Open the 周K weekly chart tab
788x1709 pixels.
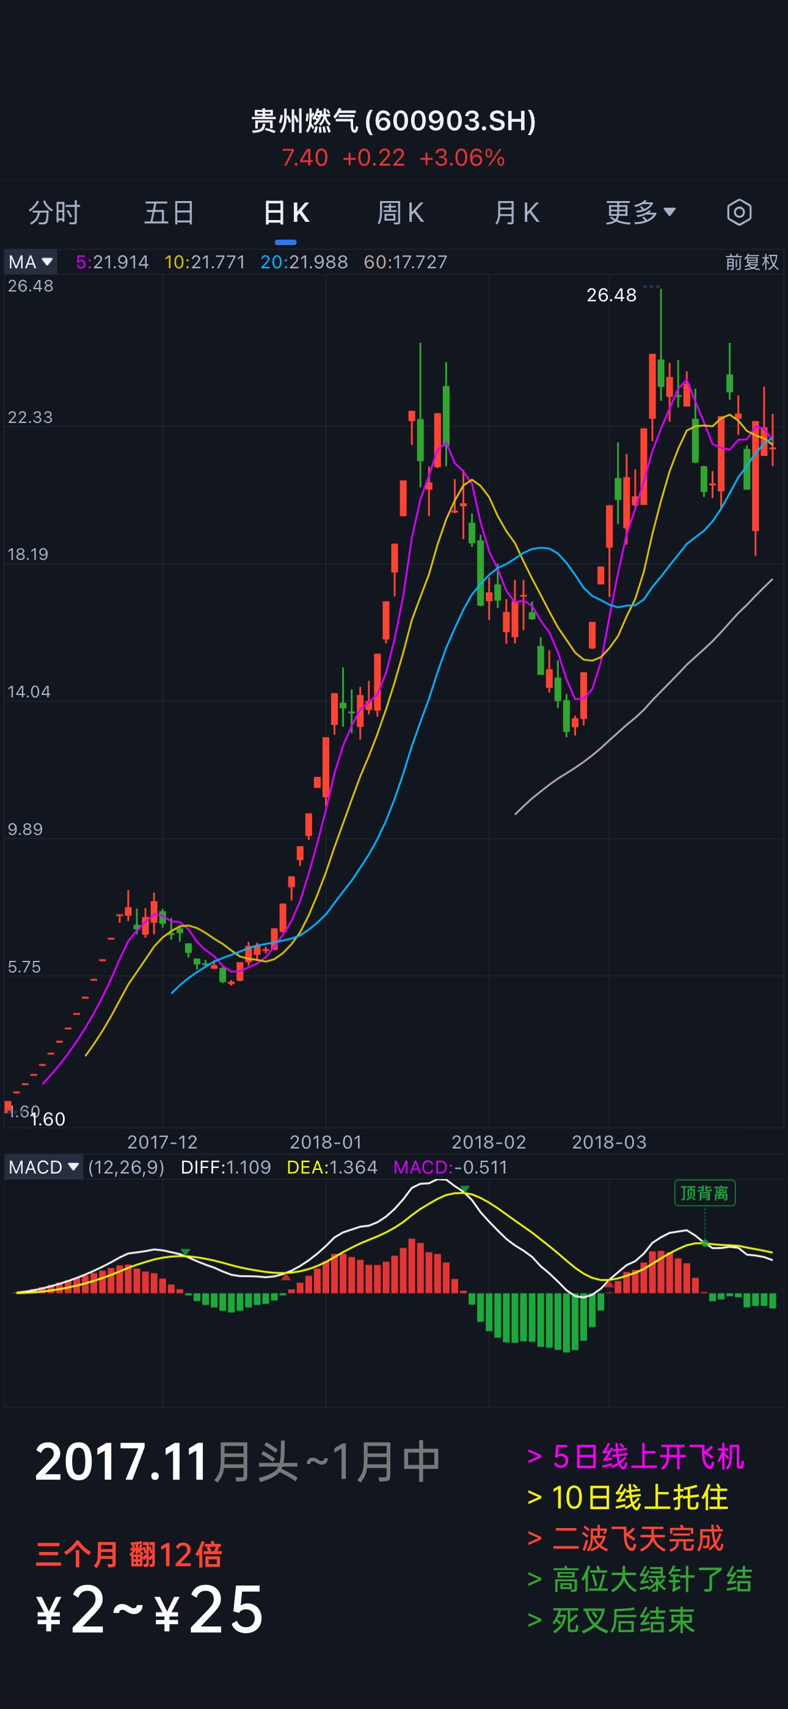click(400, 213)
